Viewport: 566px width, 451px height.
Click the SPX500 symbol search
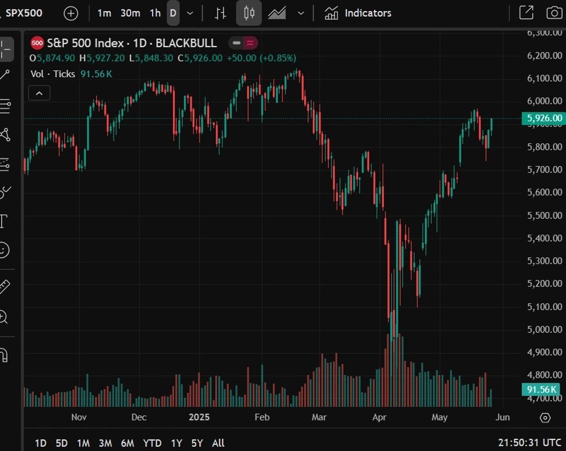click(x=24, y=13)
